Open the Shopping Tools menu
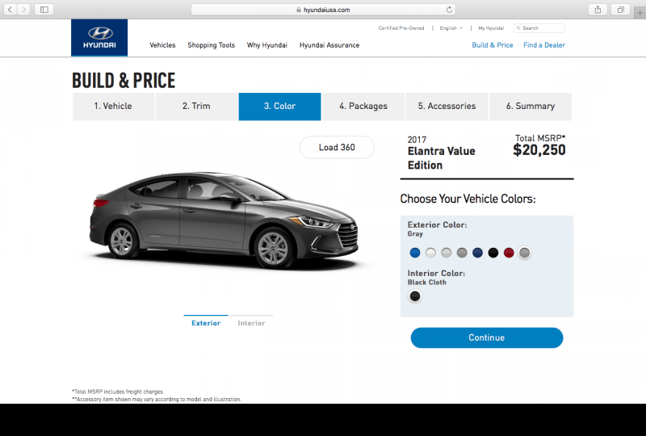 click(211, 45)
